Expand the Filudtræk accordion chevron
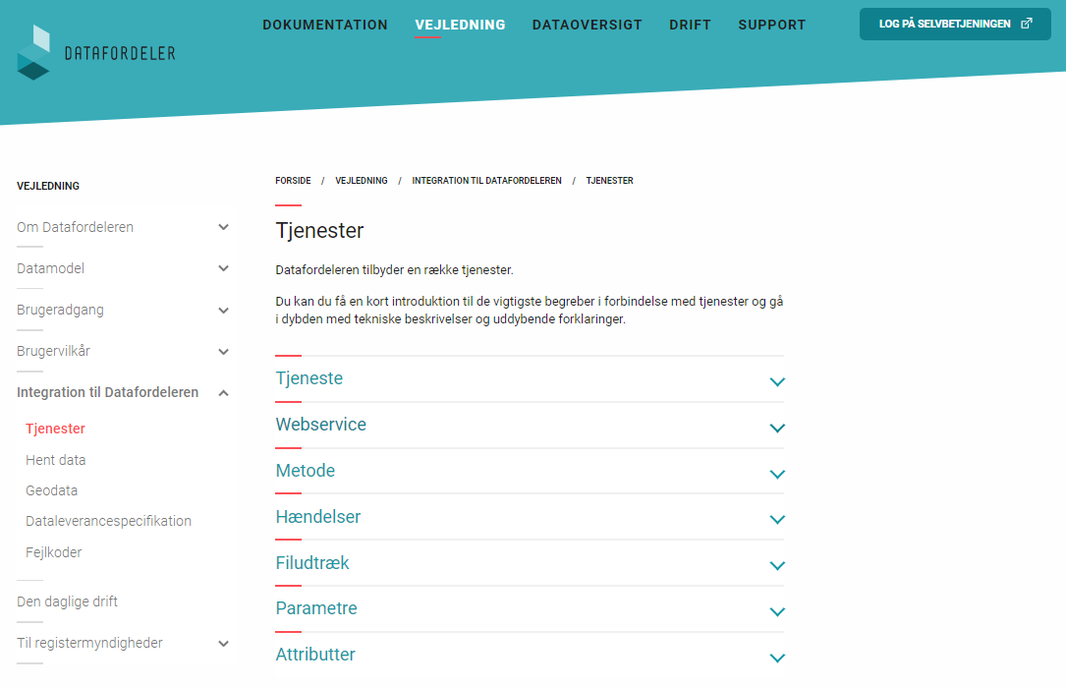 coord(777,566)
